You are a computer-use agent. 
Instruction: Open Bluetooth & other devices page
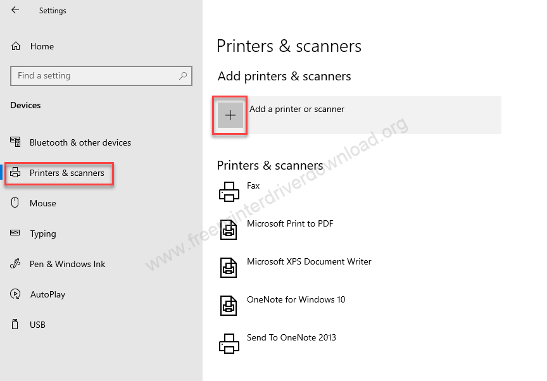80,142
